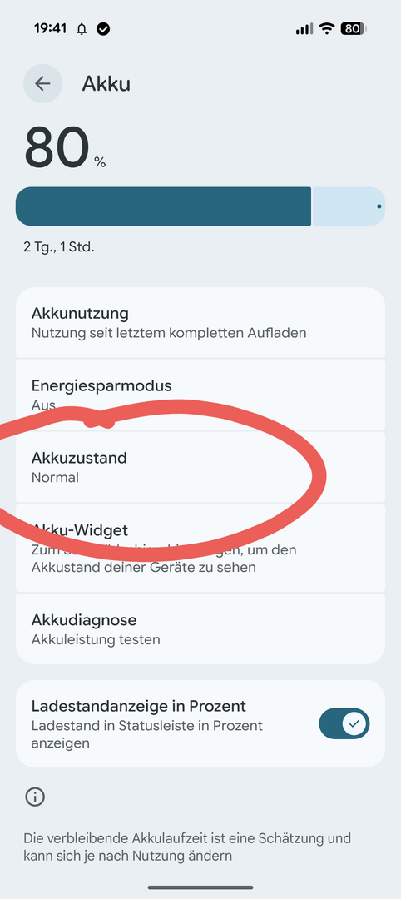Viewport: 401px width, 899px height.
Task: Tap the notification bell status icon
Action: [82, 28]
